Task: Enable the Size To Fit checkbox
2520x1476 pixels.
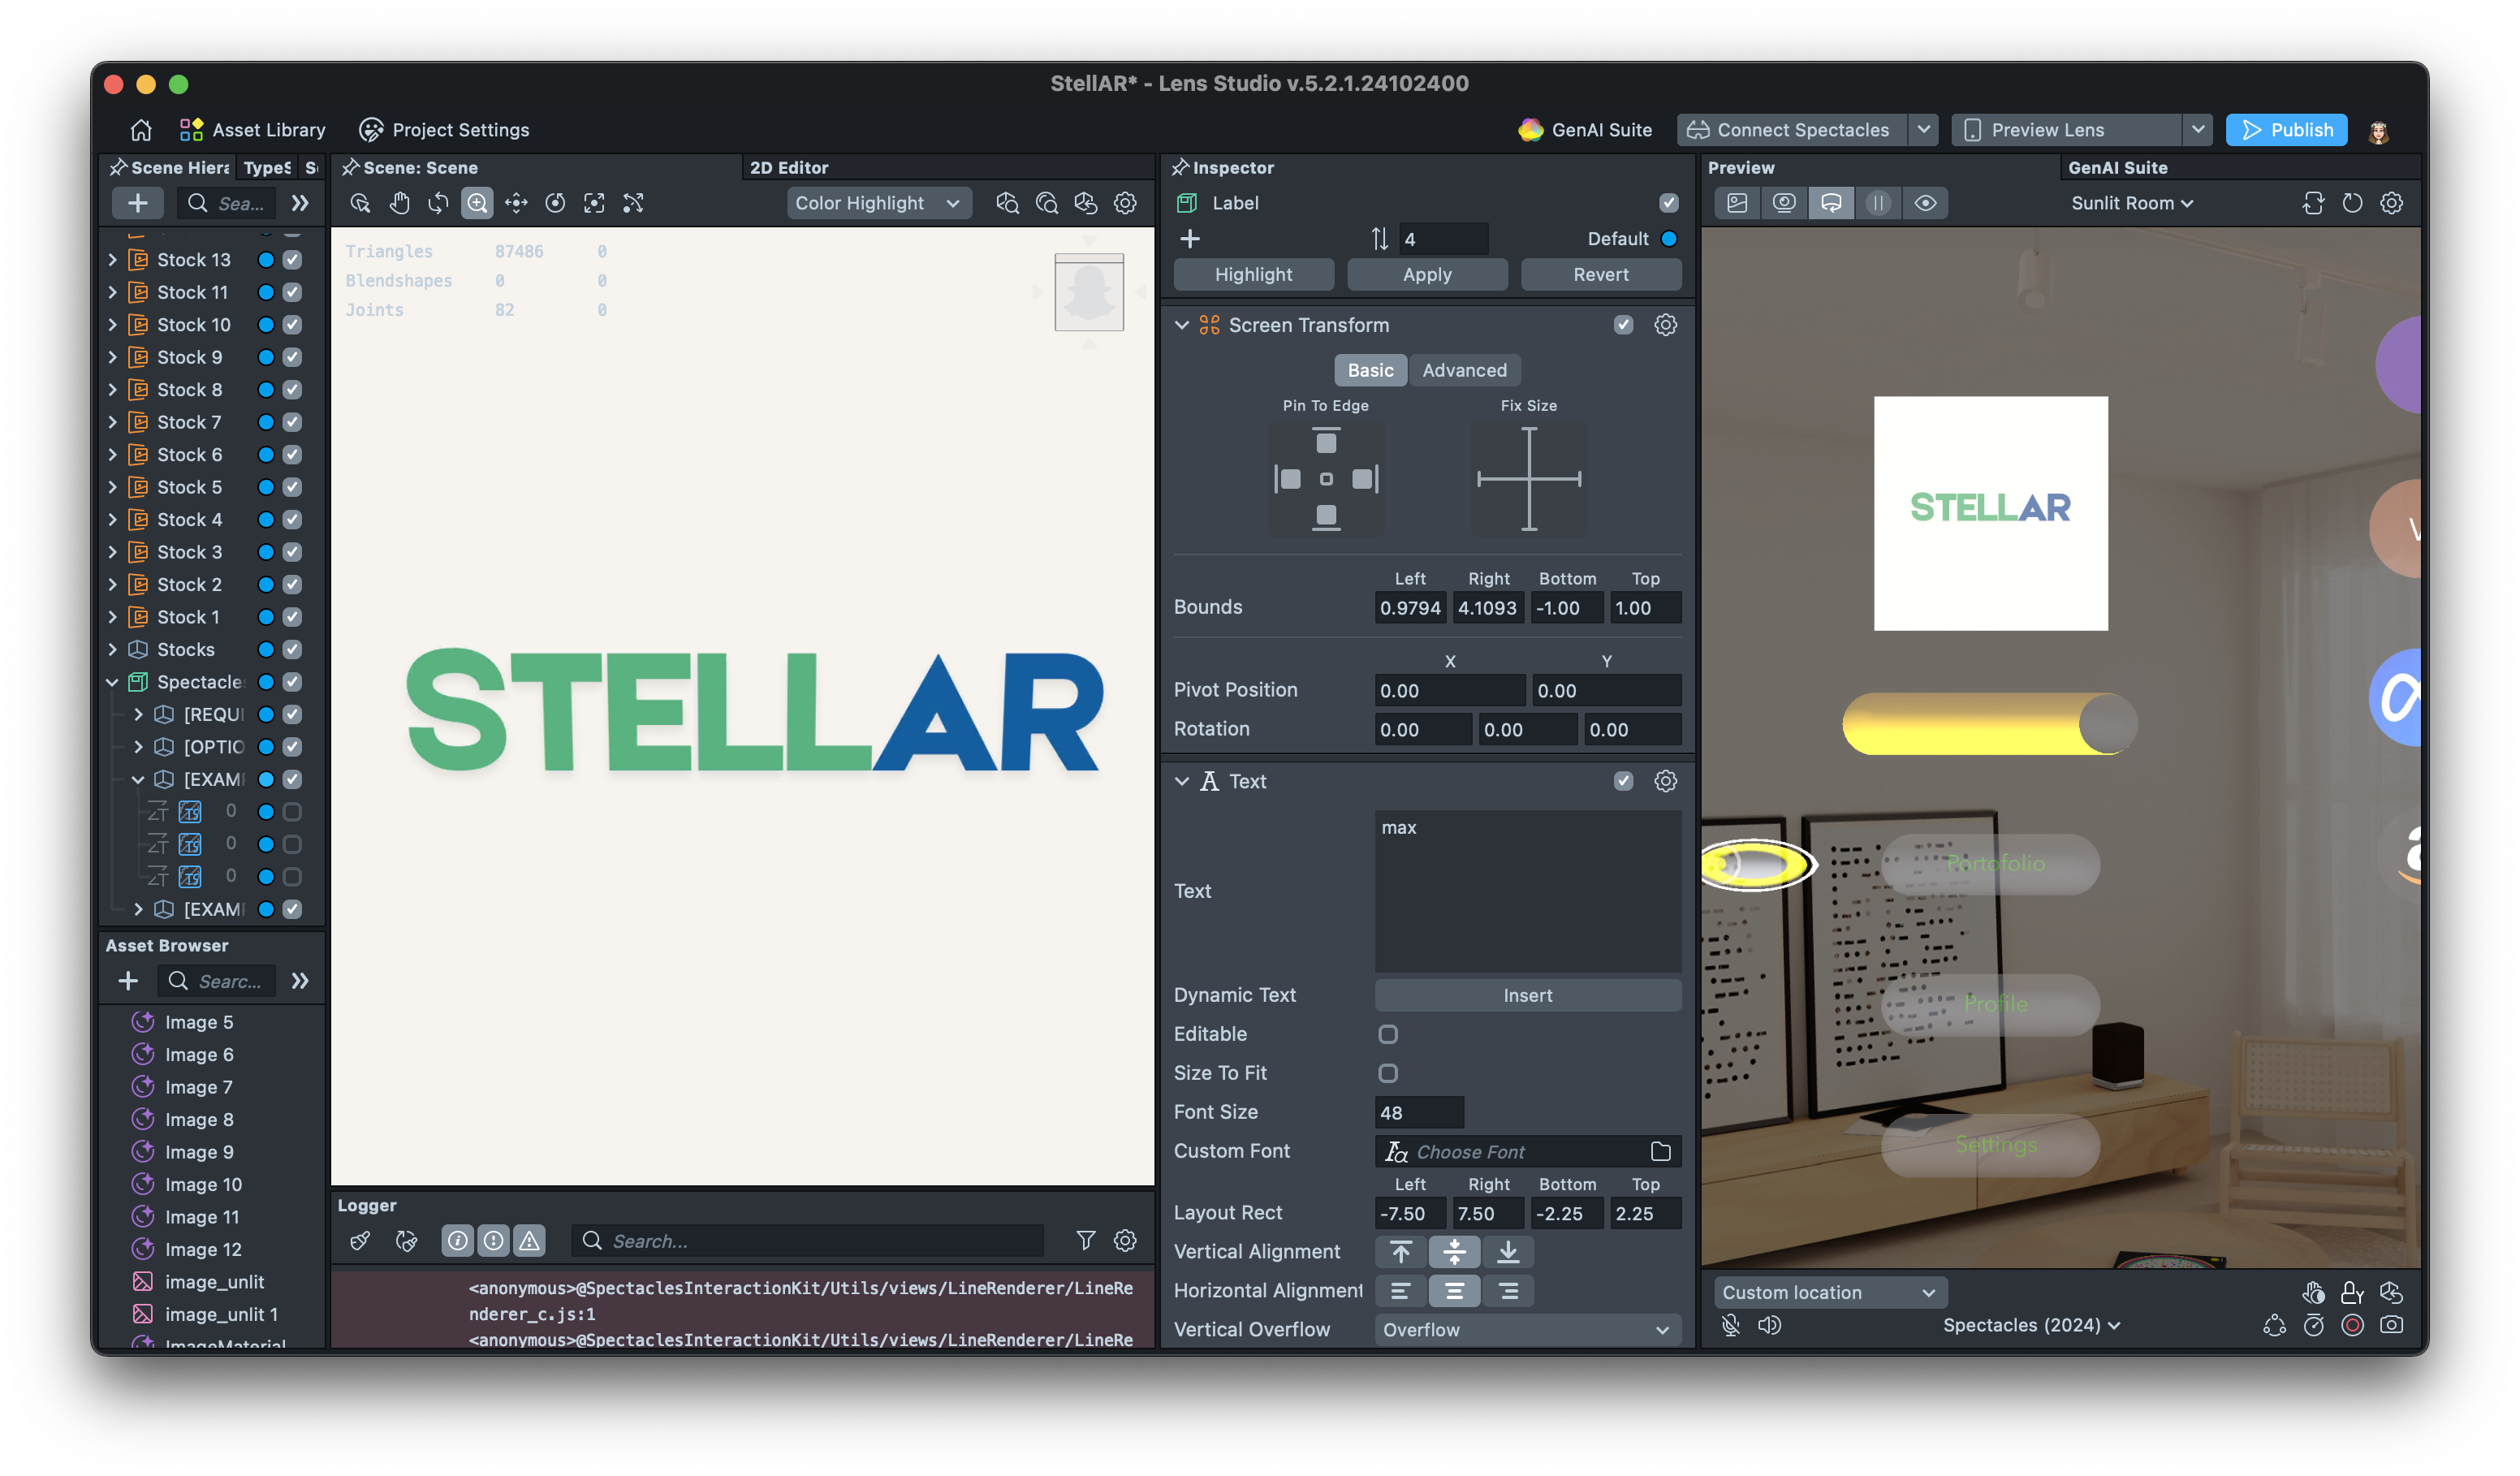Action: pyautogui.click(x=1388, y=1073)
